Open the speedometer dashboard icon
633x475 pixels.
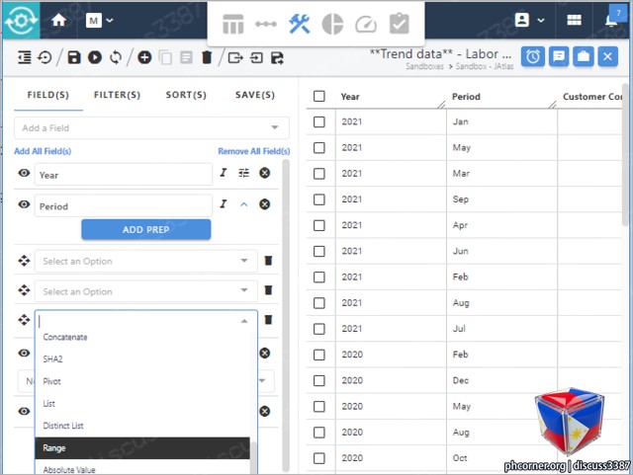366,24
